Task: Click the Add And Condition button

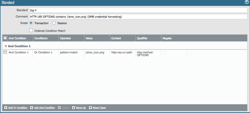Action: 43,108
